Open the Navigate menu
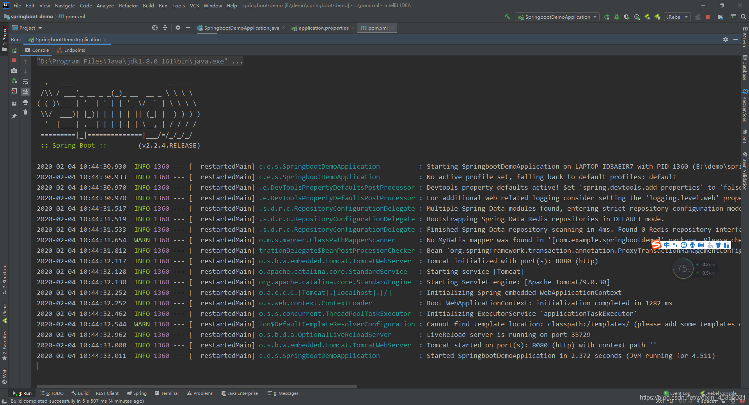The height and width of the screenshot is (405, 749). [x=64, y=5]
